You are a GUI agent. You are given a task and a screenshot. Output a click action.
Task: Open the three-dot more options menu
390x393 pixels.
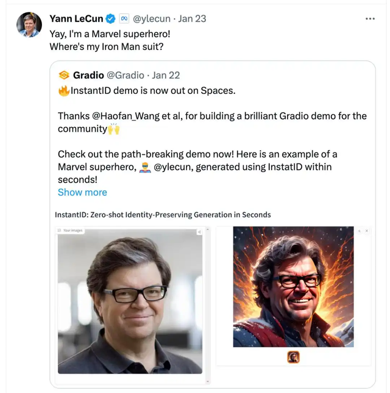(370, 19)
